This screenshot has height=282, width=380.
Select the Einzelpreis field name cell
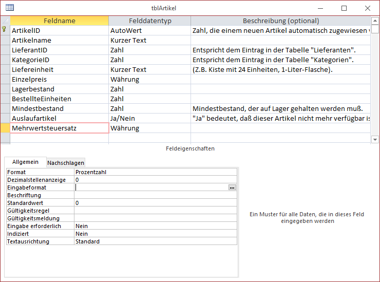point(60,79)
